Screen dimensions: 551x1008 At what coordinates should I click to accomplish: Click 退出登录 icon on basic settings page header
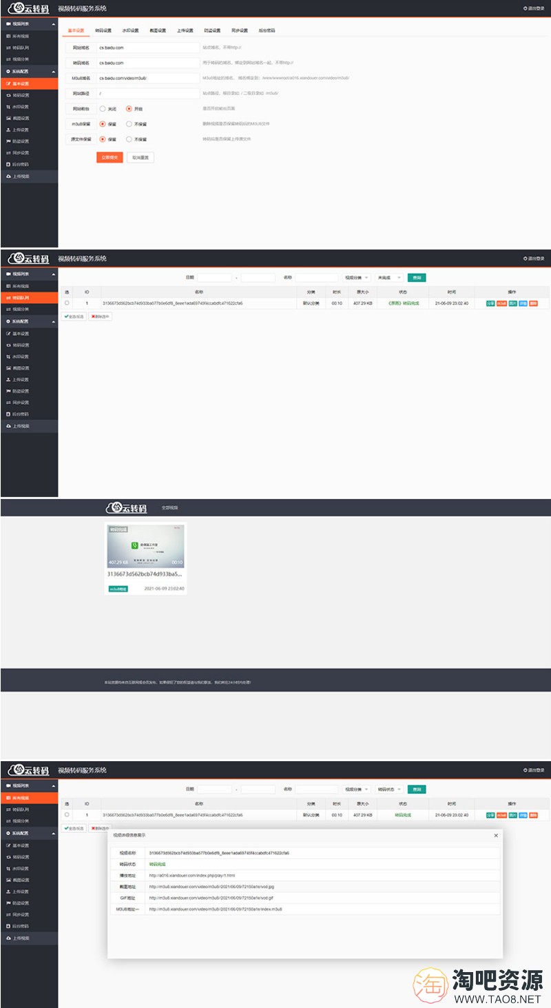point(525,8)
